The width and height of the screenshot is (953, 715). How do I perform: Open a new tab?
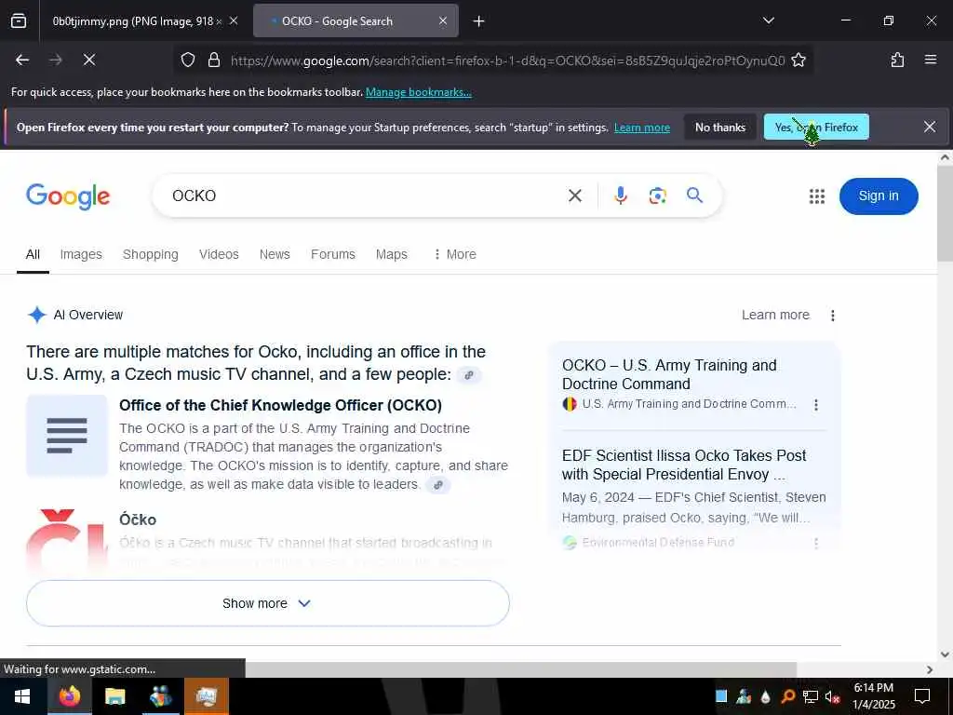click(x=479, y=21)
